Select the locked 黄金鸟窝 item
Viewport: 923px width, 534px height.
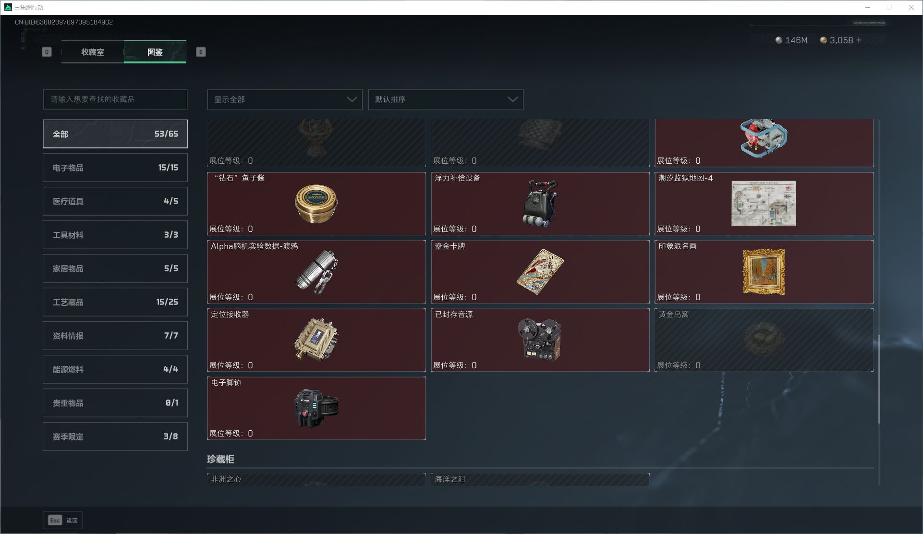pyautogui.click(x=764, y=340)
